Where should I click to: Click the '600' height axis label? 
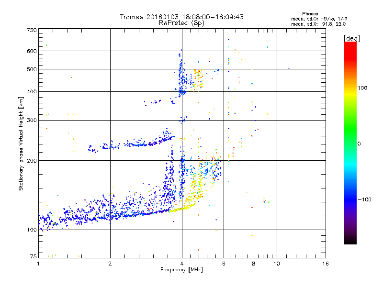32,51
